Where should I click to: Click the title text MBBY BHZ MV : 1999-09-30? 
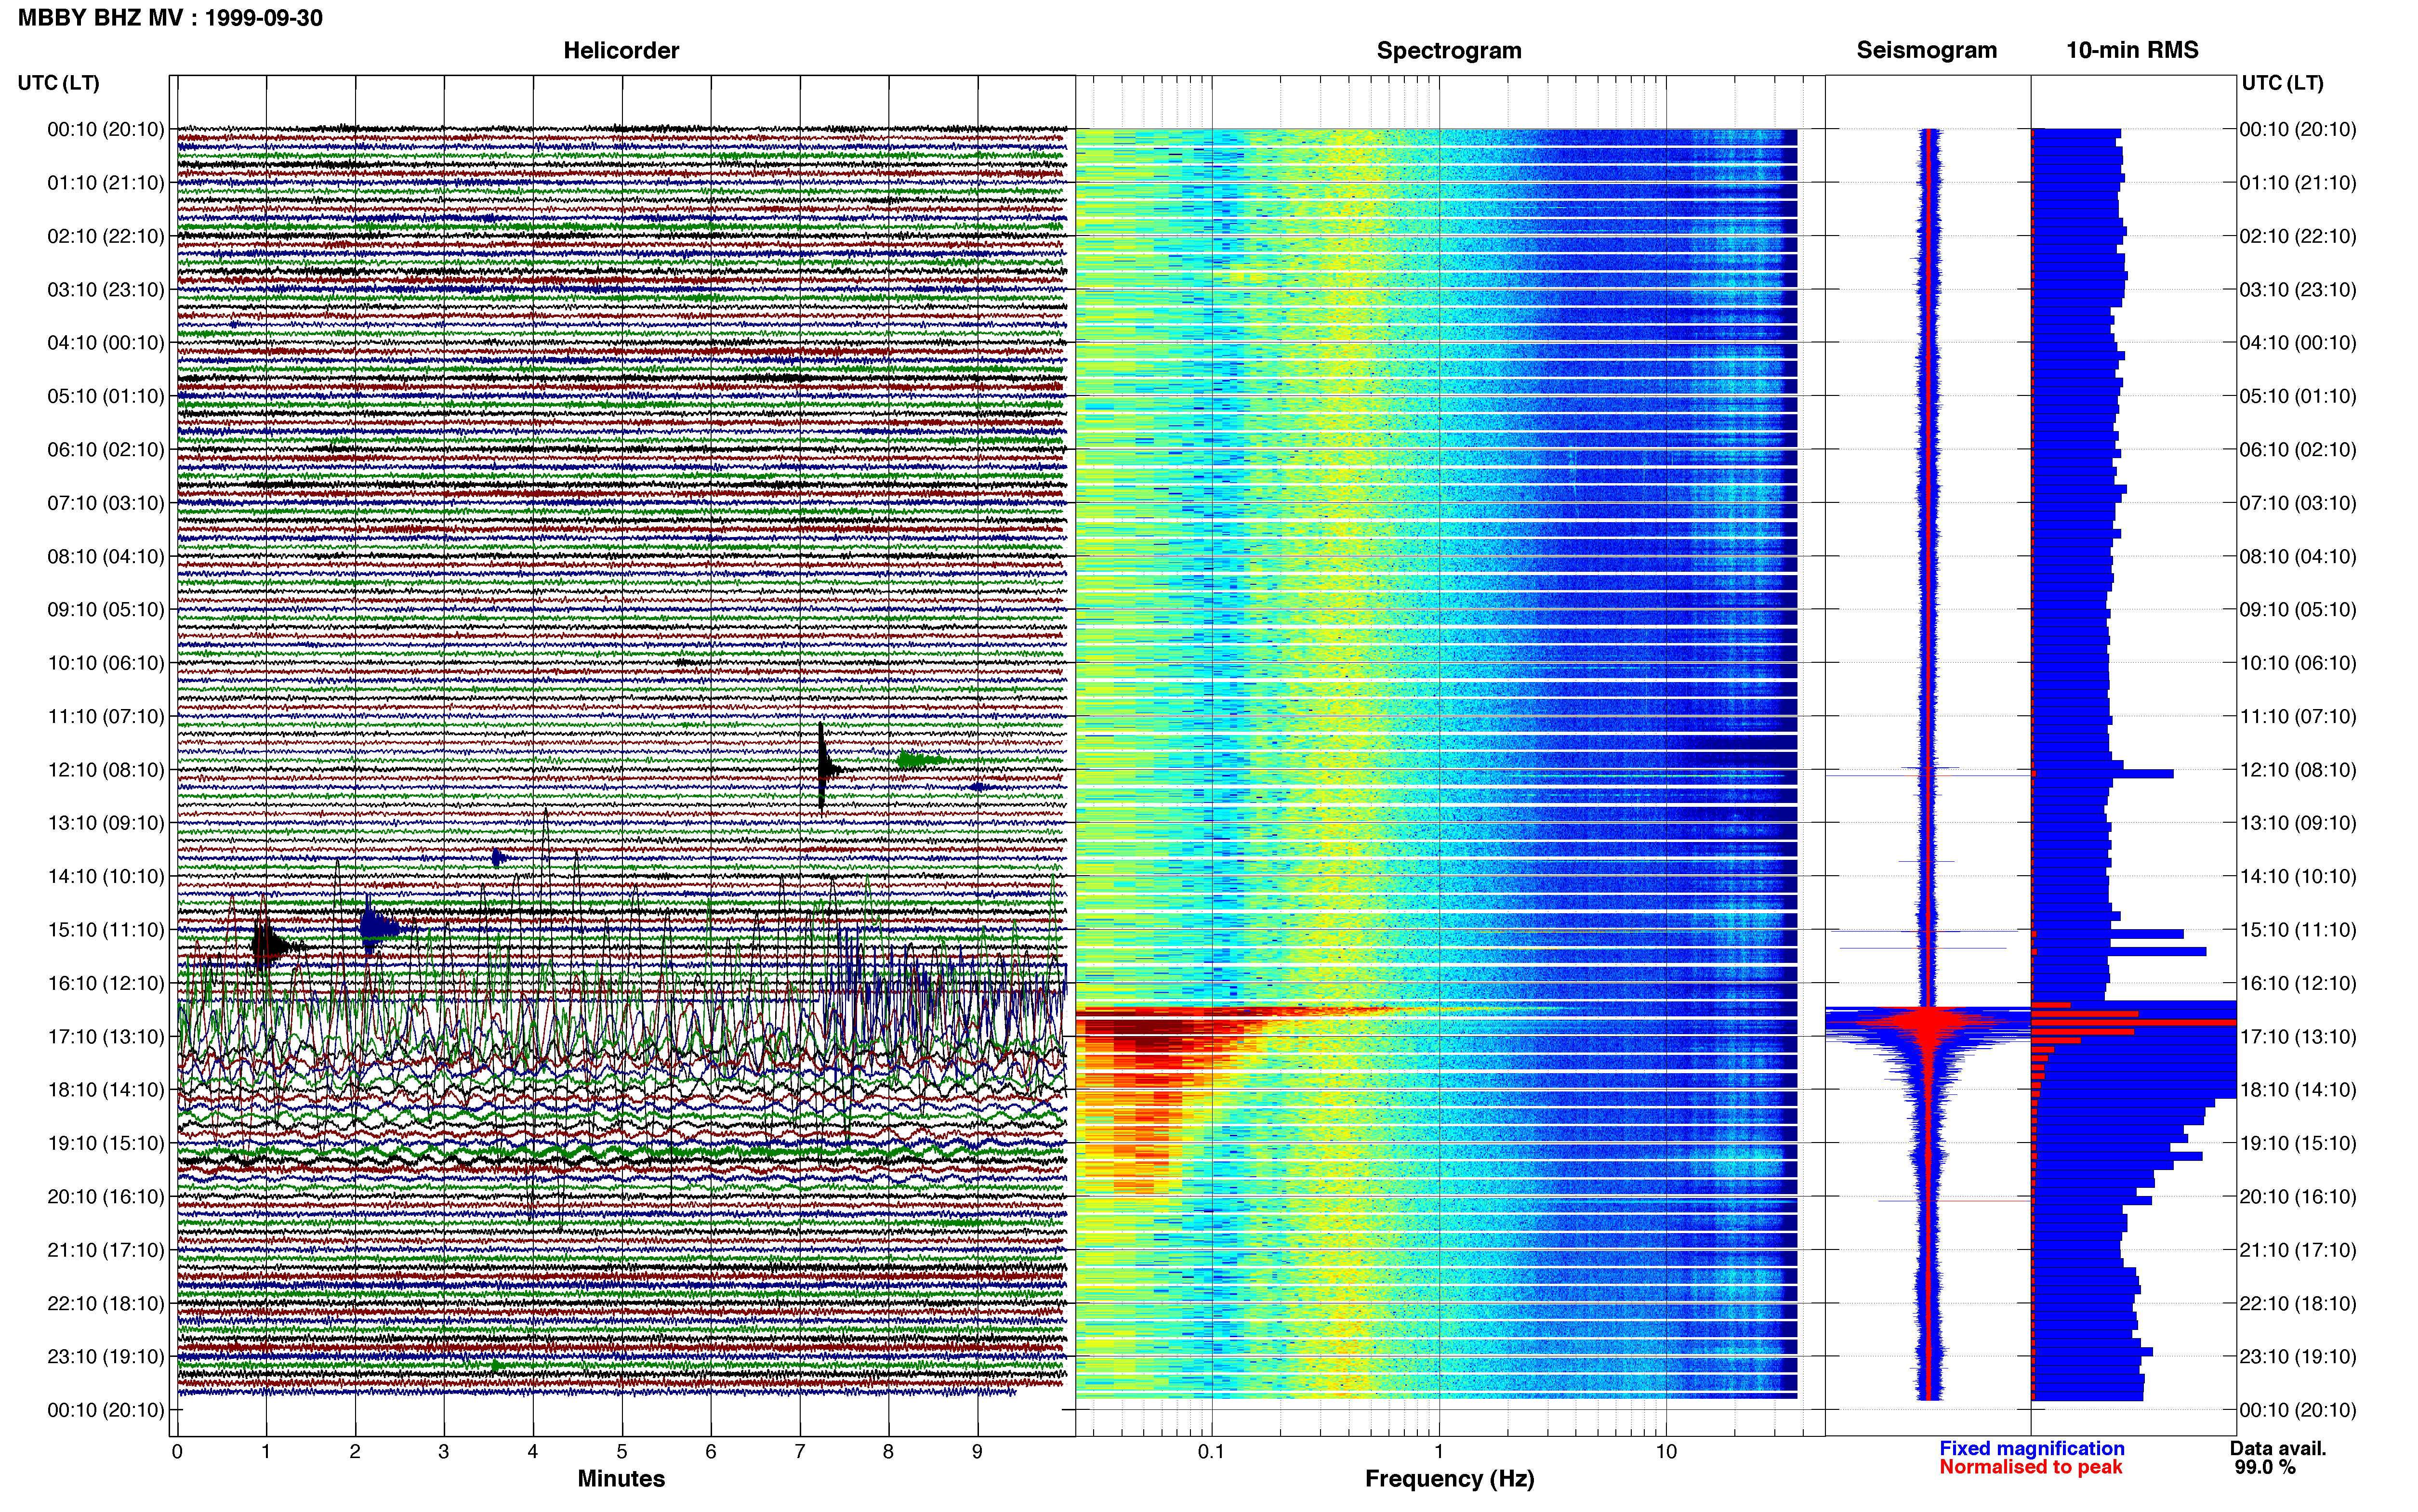pyautogui.click(x=170, y=18)
